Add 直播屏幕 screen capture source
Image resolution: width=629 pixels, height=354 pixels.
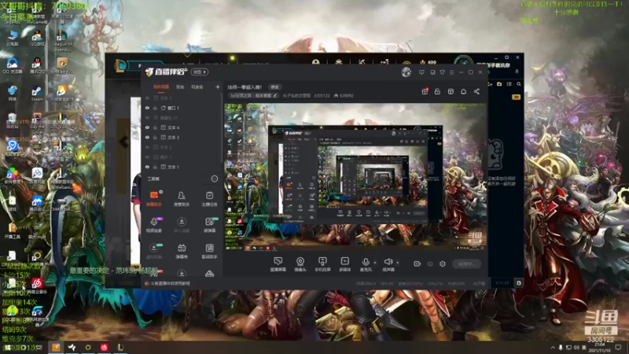pos(278,264)
